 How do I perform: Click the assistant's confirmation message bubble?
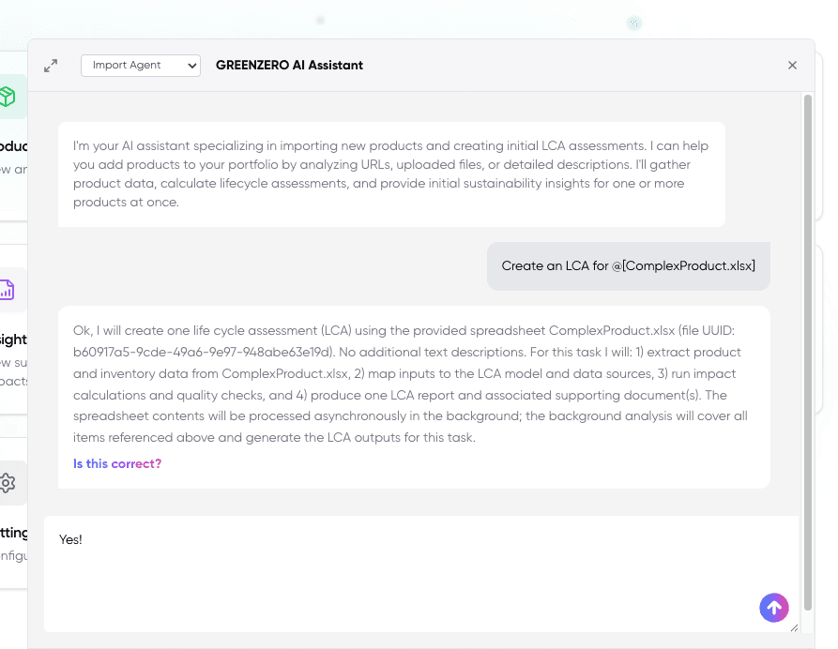413,395
